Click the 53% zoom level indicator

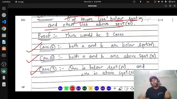click(x=23, y=20)
